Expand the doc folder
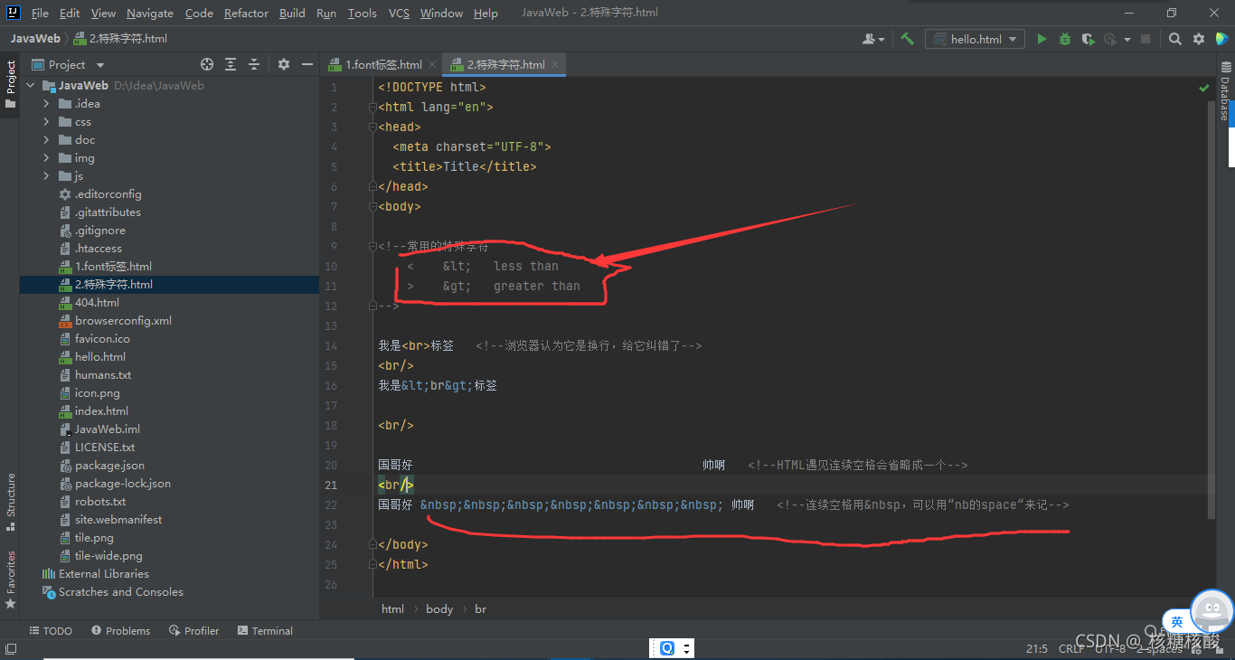Screen dimensions: 1235x660 pos(46,140)
